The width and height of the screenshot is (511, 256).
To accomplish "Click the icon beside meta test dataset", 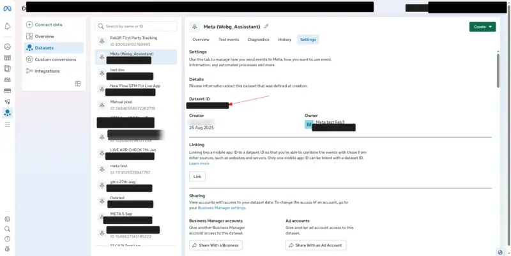I will tap(102, 169).
